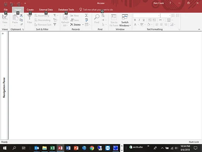This screenshot has width=202, height=152.
Task: Toggle Italic text formatting
Action: (139, 20)
